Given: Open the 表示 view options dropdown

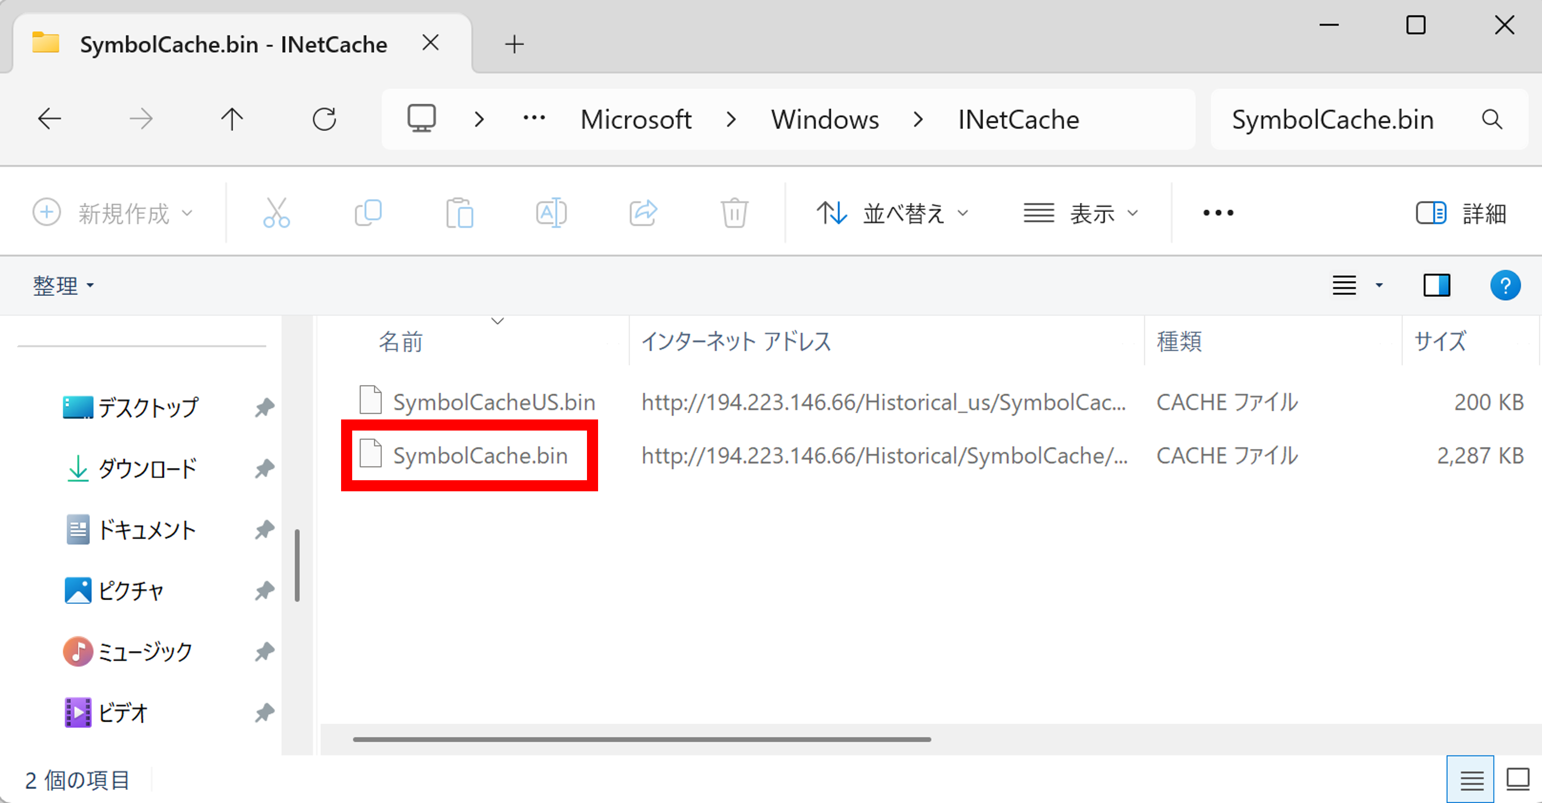Looking at the screenshot, I should pyautogui.click(x=1081, y=212).
